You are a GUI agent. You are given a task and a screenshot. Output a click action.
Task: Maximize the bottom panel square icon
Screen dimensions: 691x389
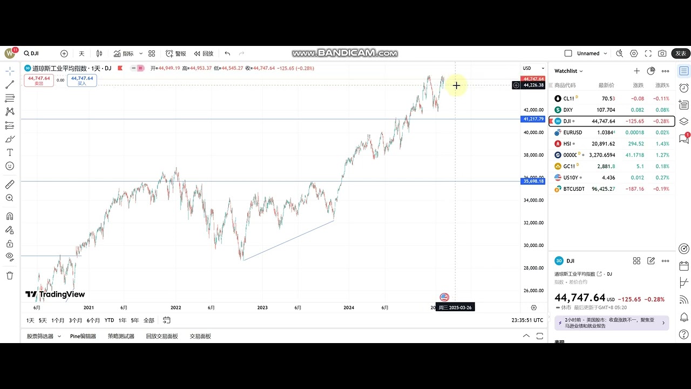[539, 336]
